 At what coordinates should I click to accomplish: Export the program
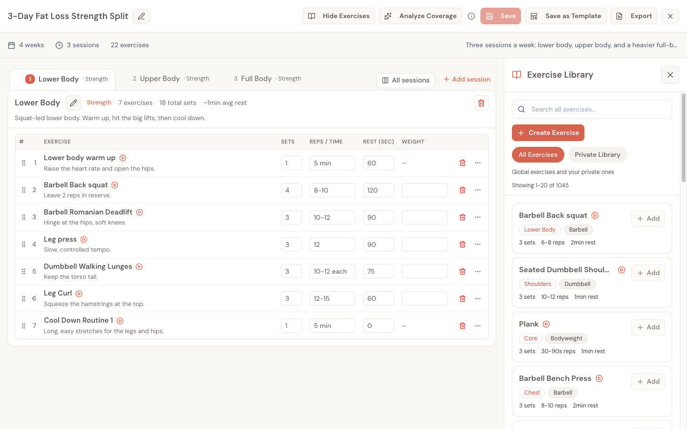634,16
